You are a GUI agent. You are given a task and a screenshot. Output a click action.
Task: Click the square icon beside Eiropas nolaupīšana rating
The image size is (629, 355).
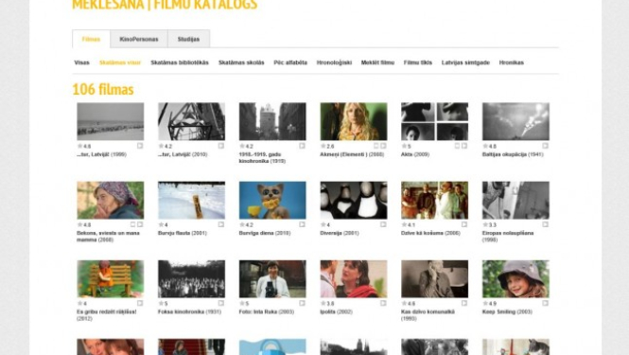(x=545, y=224)
